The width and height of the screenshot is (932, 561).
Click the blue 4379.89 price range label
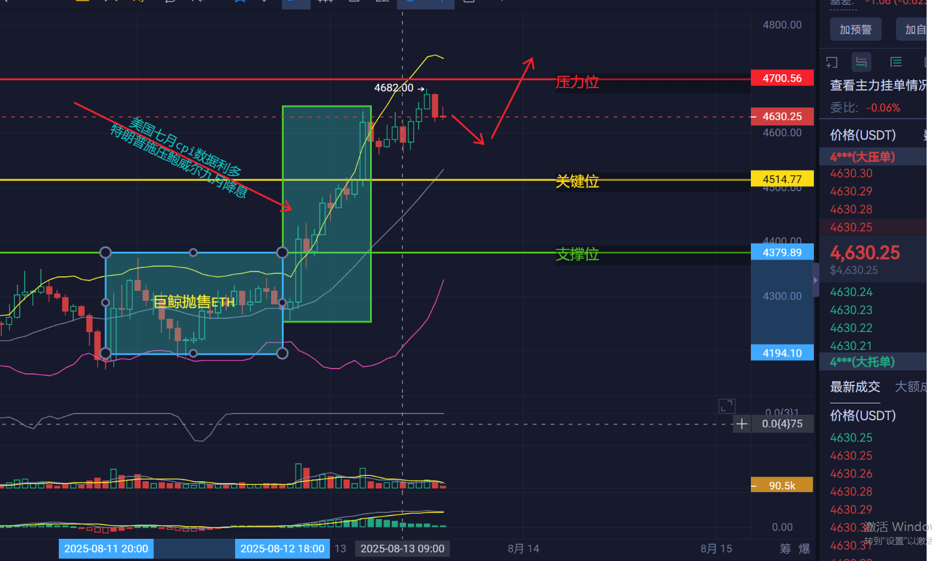[x=782, y=252]
